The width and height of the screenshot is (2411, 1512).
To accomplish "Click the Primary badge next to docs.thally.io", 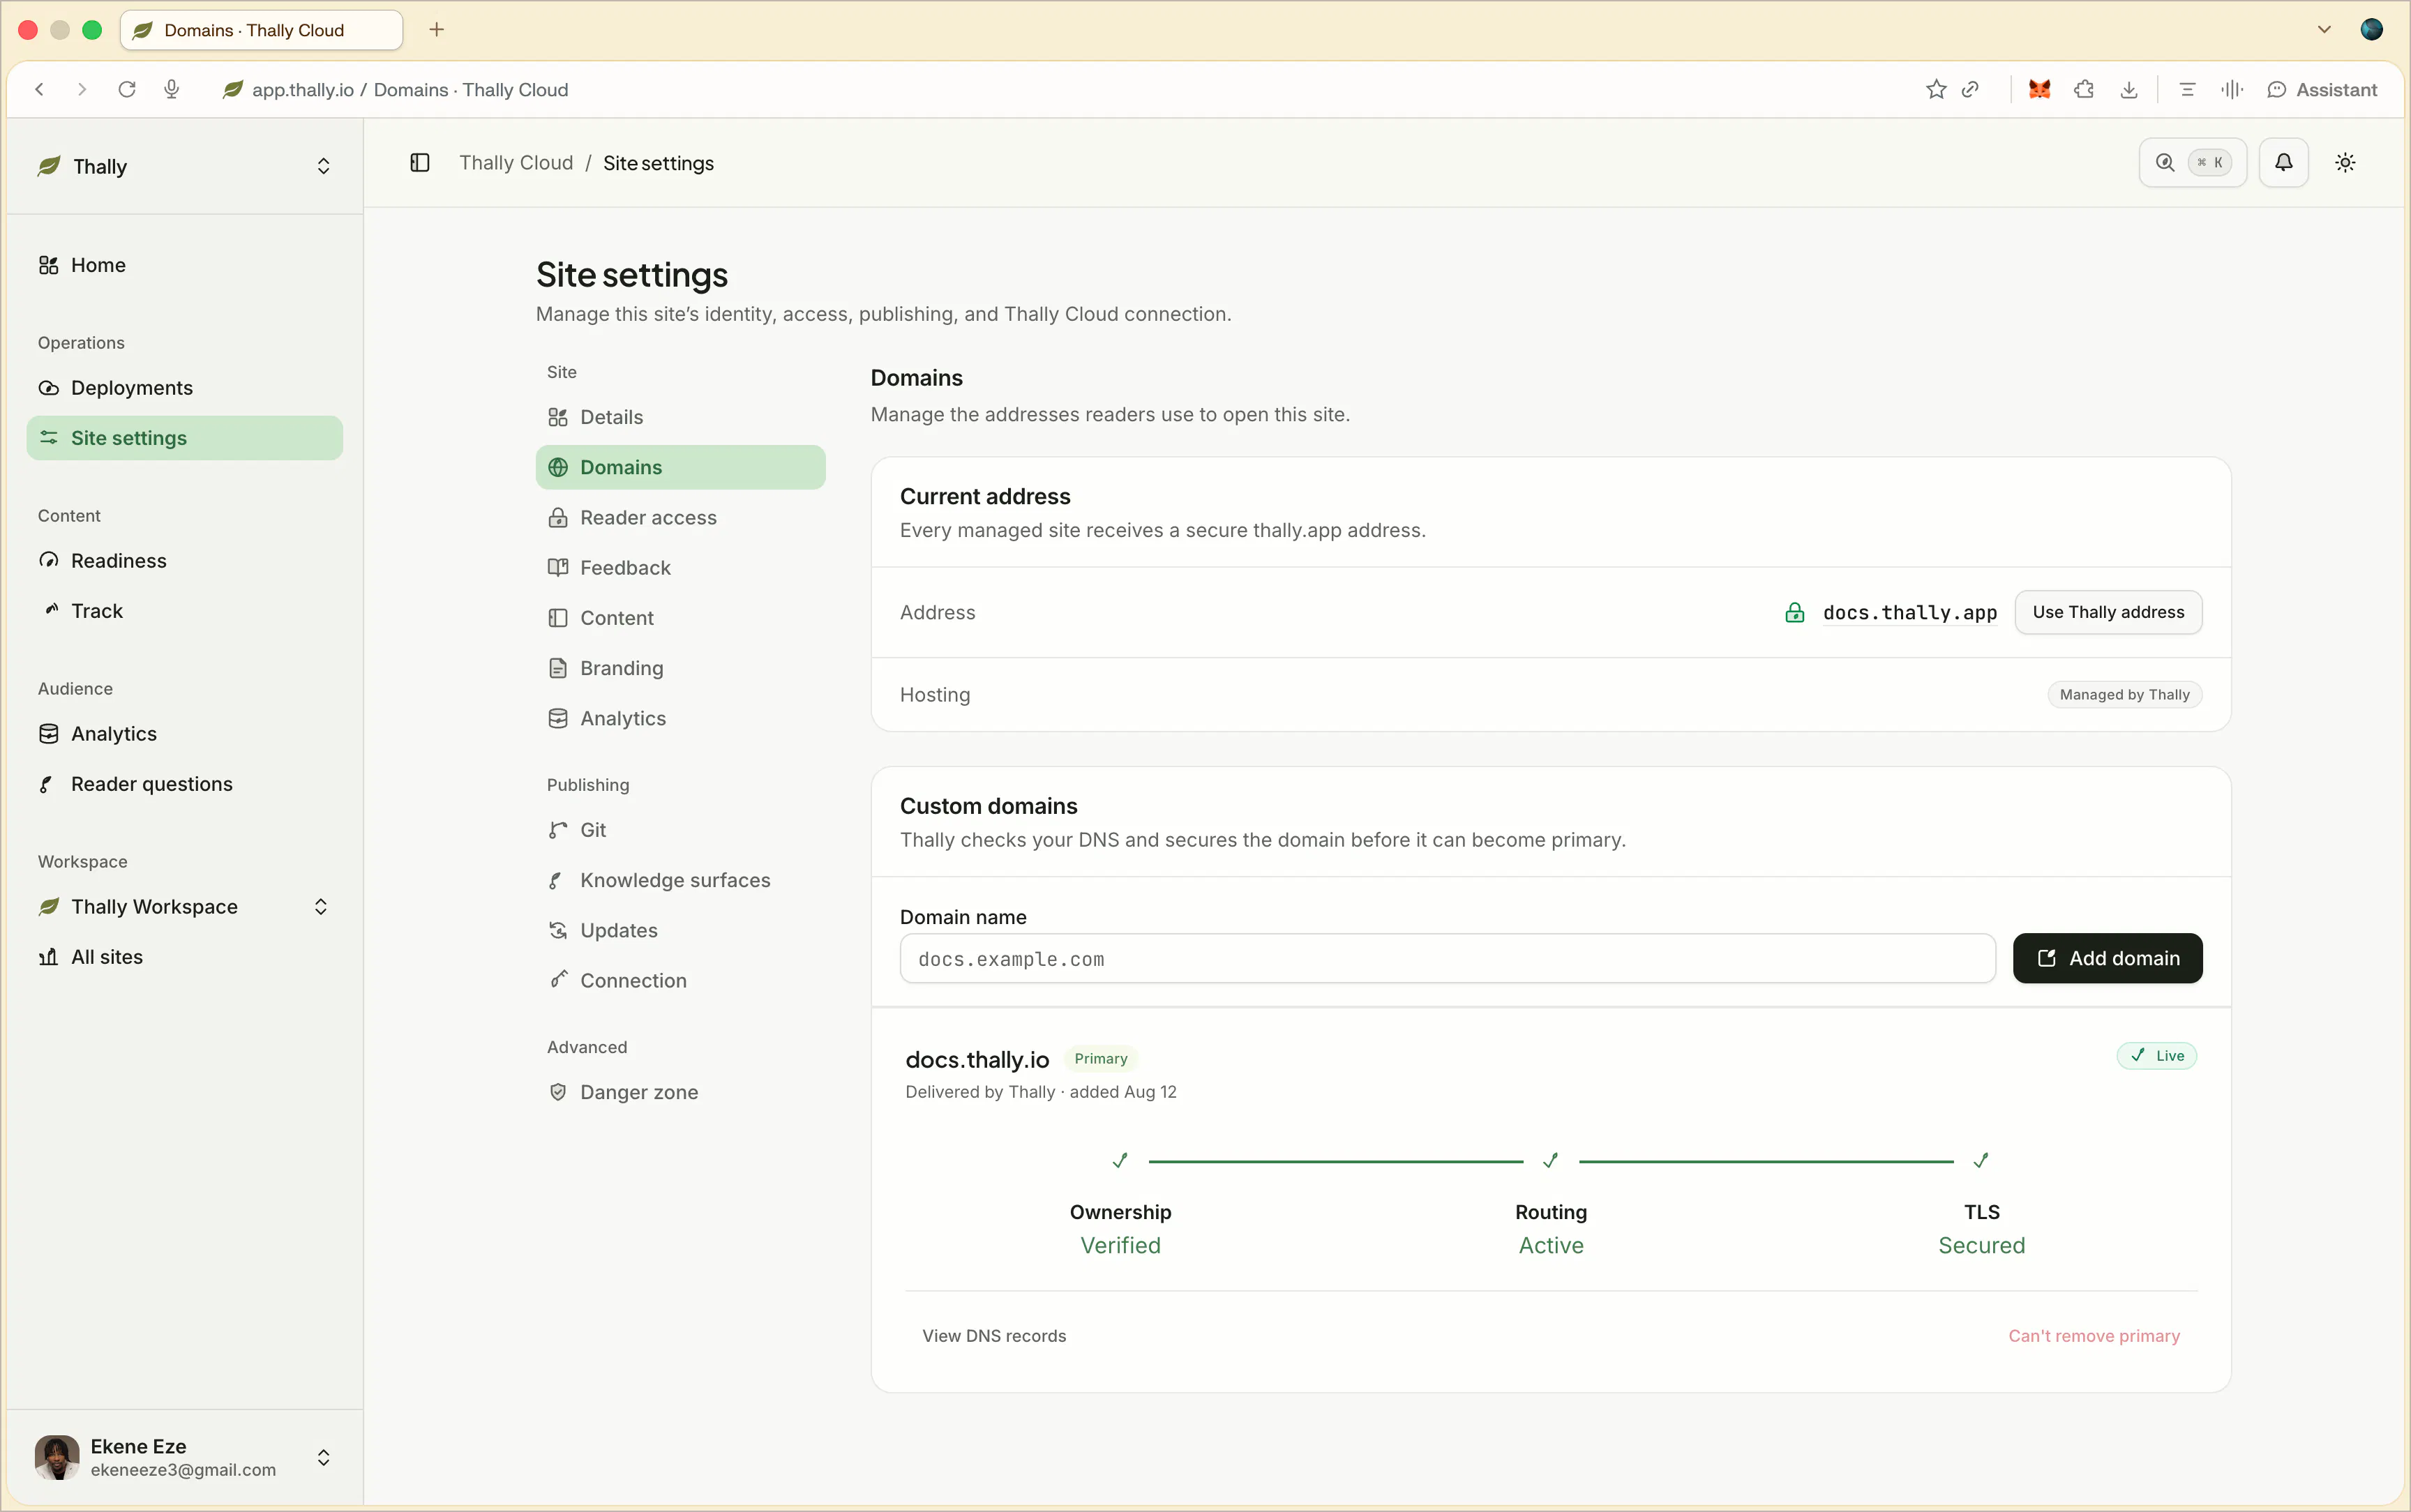I will coord(1100,1059).
